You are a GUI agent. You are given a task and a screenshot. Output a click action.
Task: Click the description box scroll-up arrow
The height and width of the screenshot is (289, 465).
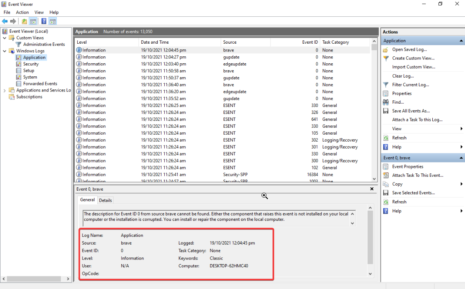pyautogui.click(x=352, y=214)
